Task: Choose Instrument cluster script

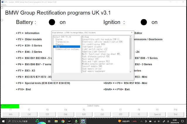Action: click(x=92, y=47)
